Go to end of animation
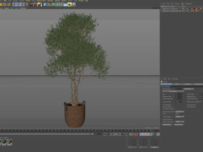The height and width of the screenshot is (152, 203). (x=126, y=134)
